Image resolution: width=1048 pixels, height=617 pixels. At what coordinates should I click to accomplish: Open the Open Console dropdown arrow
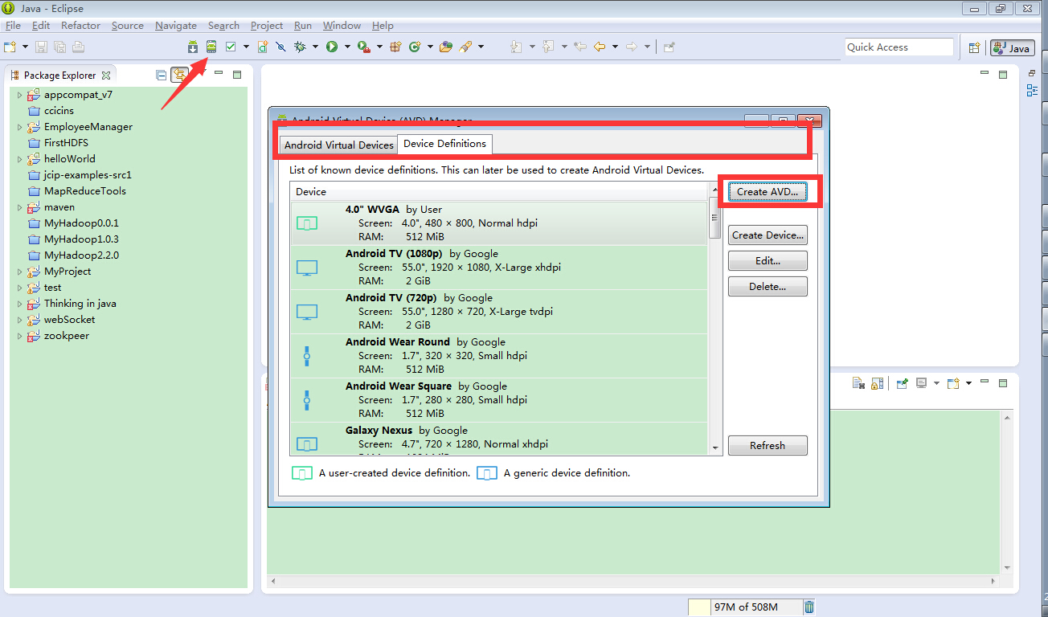pyautogui.click(x=968, y=383)
